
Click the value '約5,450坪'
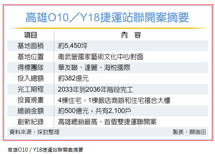pos(73,46)
